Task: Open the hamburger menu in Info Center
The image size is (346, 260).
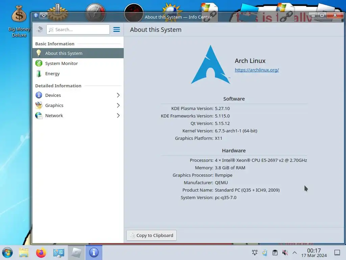Action: click(x=117, y=29)
